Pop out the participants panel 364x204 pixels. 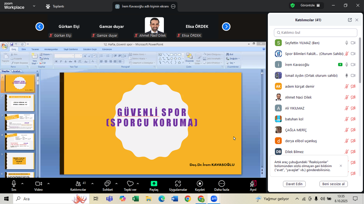click(350, 20)
